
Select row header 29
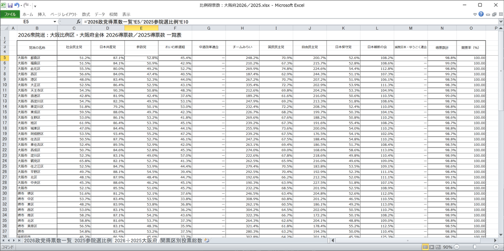[x=5, y=189]
